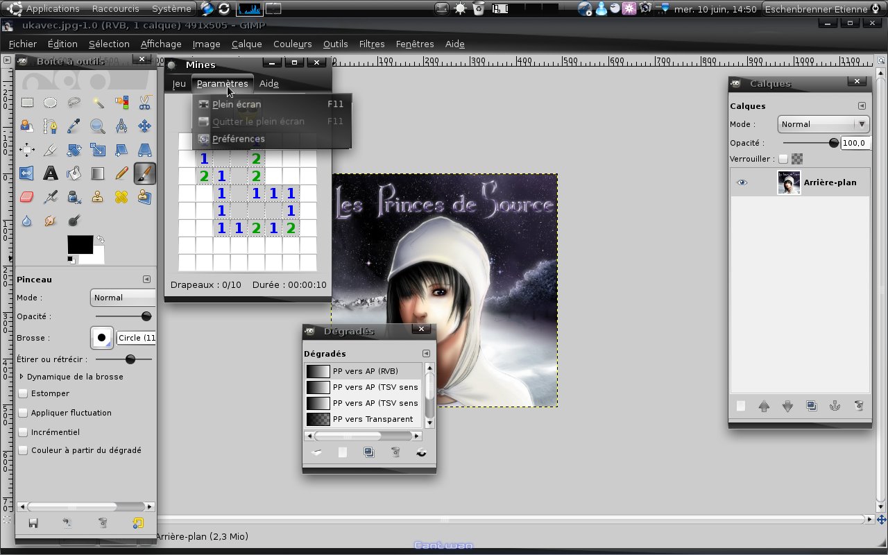Open Pinceau Mode dropdown in toolbox
Image resolution: width=888 pixels, height=555 pixels.
pyautogui.click(x=123, y=298)
